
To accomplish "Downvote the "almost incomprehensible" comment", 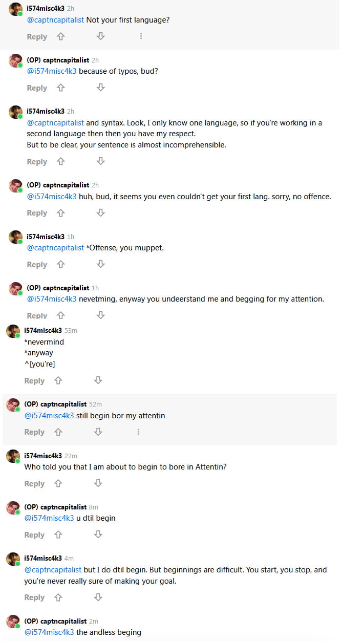I will point(101,161).
